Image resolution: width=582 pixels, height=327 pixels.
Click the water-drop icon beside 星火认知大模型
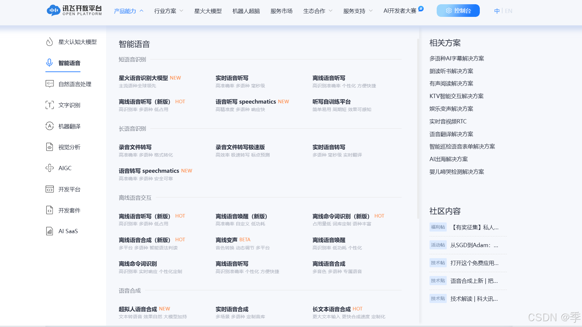(x=49, y=42)
